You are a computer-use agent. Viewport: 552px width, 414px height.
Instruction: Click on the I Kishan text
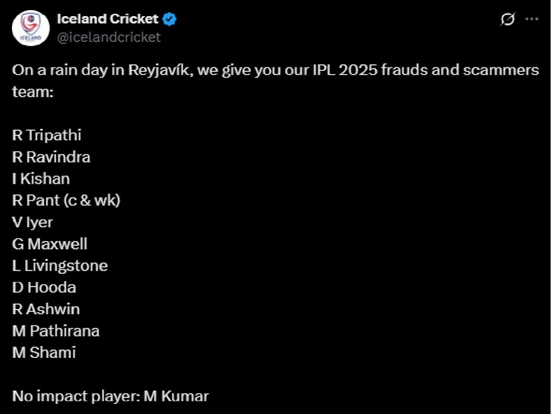41,179
